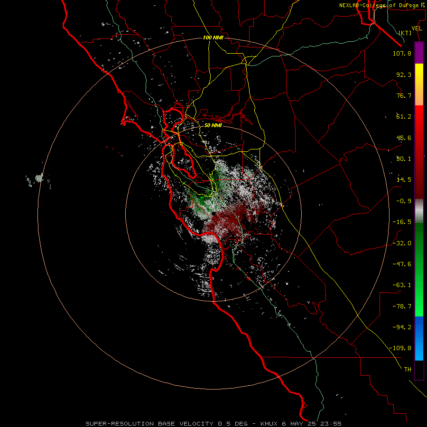
Task: Select the -32.0 legend value
Action: click(x=402, y=243)
